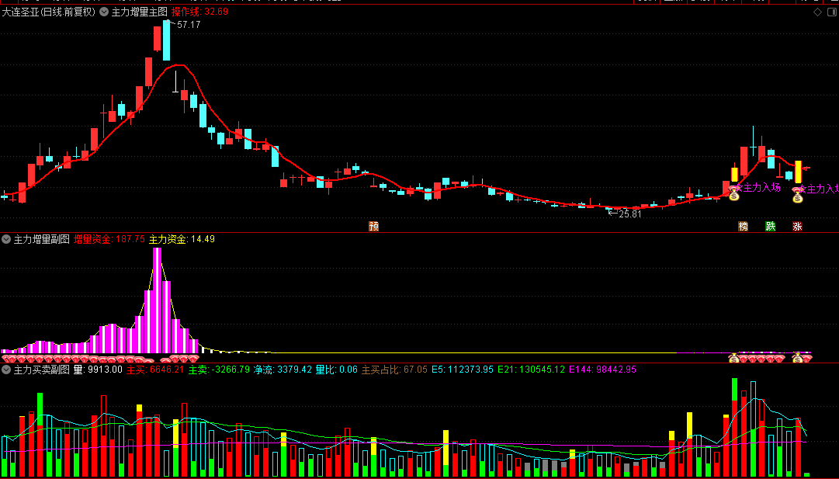
Task: Click the tall cyan candle at 57.17 peak
Action: (166, 40)
